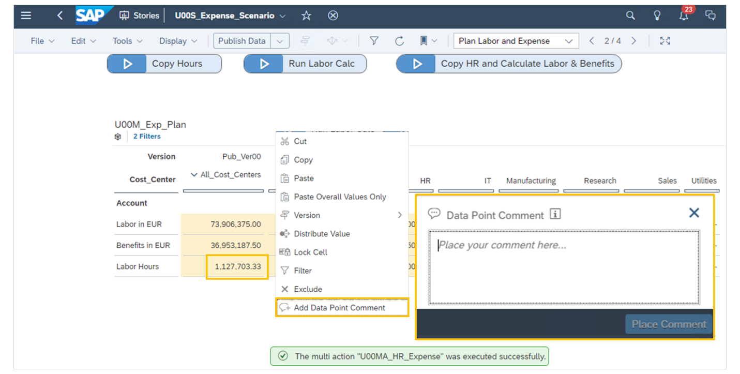Expand the Version submenu arrow

tap(400, 215)
